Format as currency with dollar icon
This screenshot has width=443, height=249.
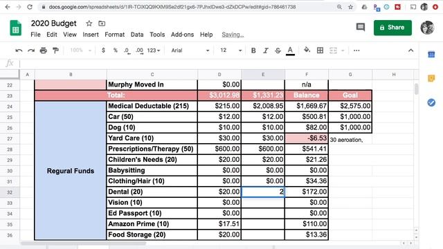pyautogui.click(x=103, y=50)
